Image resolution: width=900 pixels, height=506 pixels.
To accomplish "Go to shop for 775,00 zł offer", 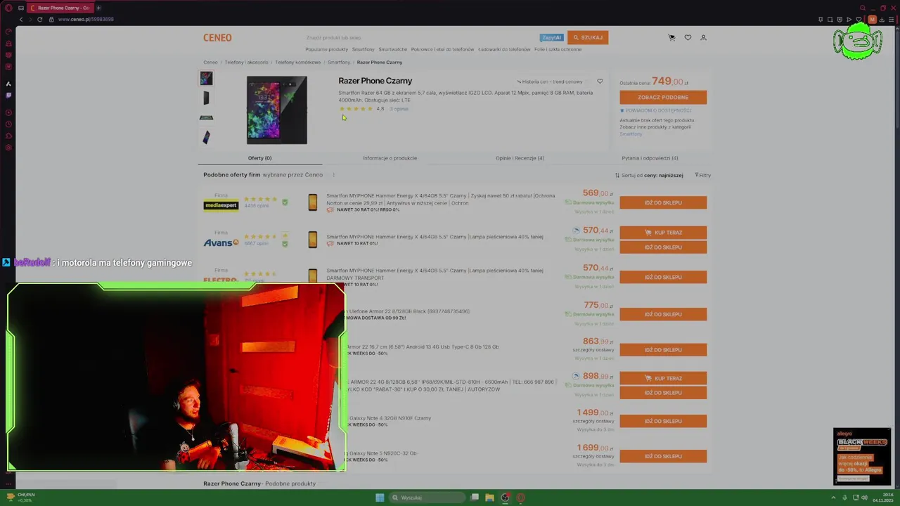I will 663,314.
